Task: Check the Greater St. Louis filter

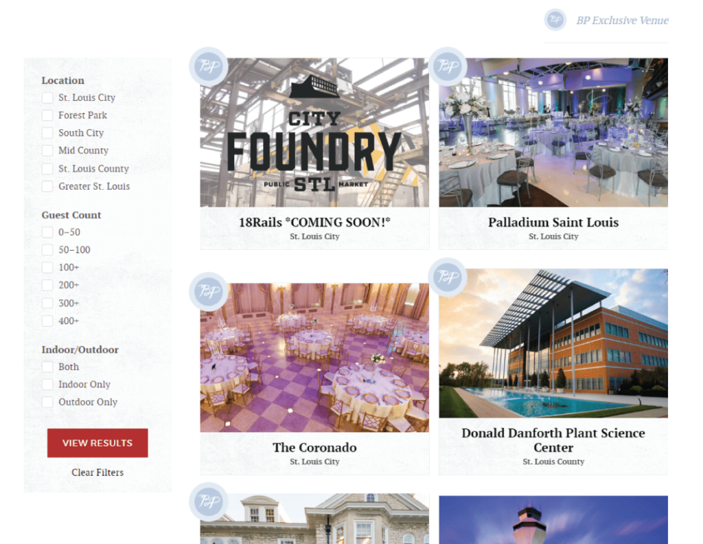Action: point(47,186)
